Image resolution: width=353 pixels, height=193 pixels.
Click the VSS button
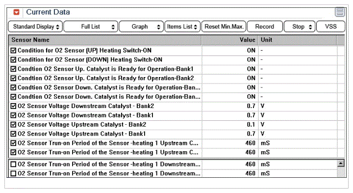[x=330, y=27]
